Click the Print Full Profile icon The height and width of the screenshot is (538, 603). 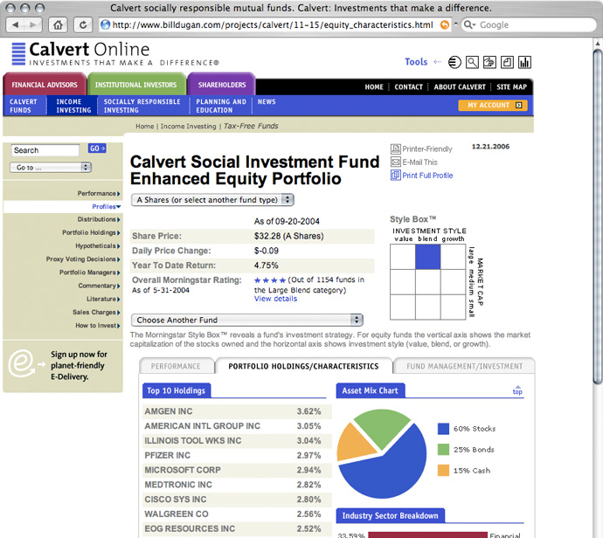tap(395, 176)
